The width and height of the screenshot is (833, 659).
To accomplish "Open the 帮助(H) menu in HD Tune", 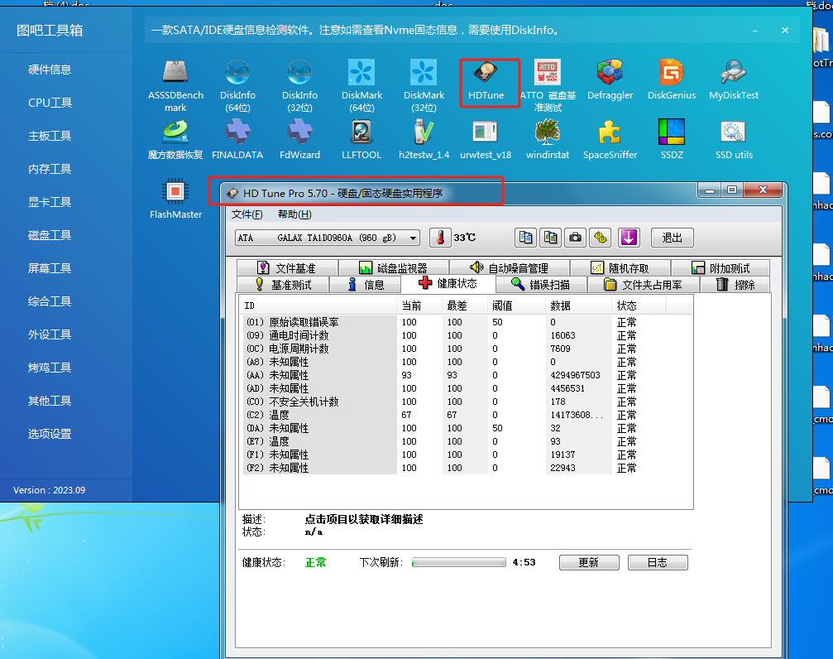I will click(x=294, y=214).
